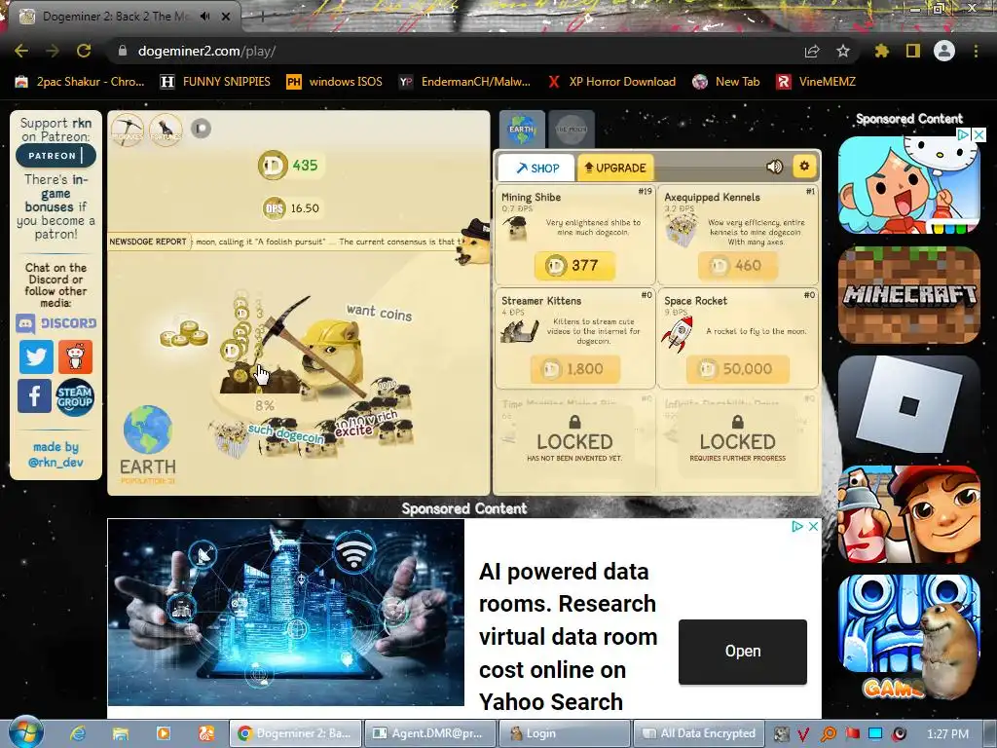
Task: Click the dogecoin balance coin icon
Action: pos(273,166)
